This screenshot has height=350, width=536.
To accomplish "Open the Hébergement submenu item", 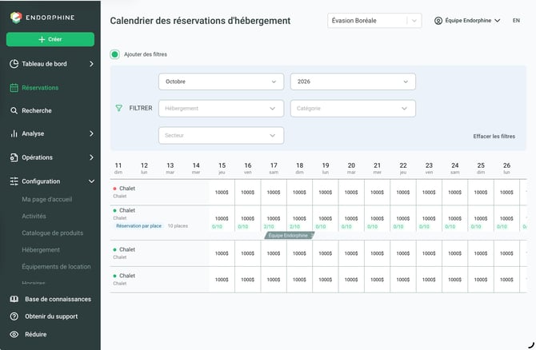I will pos(41,250).
